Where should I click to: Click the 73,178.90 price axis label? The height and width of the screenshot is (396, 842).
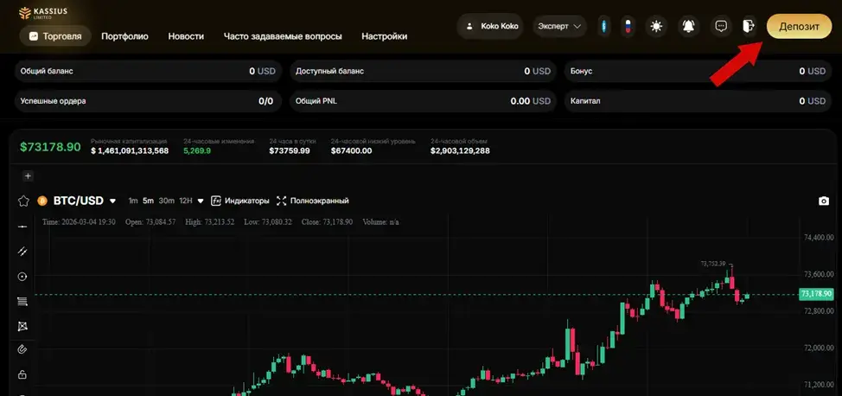click(816, 294)
